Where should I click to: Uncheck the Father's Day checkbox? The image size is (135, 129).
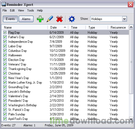tap(5, 37)
